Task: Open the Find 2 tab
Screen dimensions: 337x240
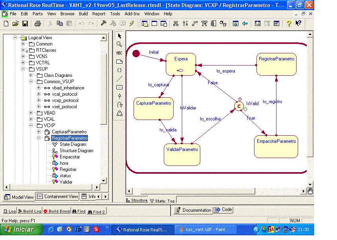Action: (x=97, y=212)
